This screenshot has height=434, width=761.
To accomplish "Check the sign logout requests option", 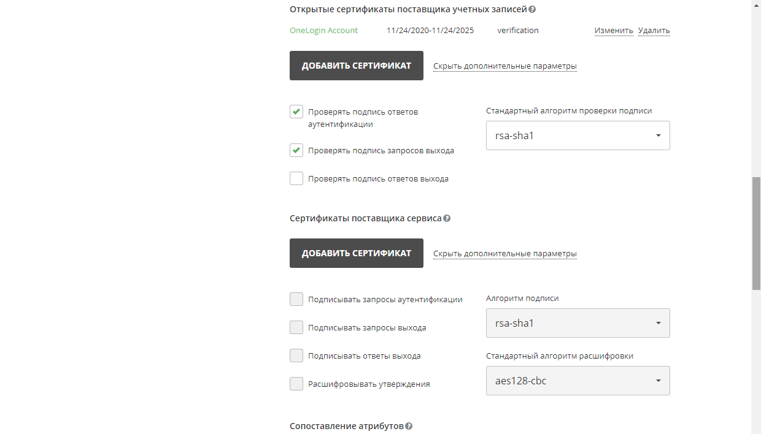I will tap(296, 327).
